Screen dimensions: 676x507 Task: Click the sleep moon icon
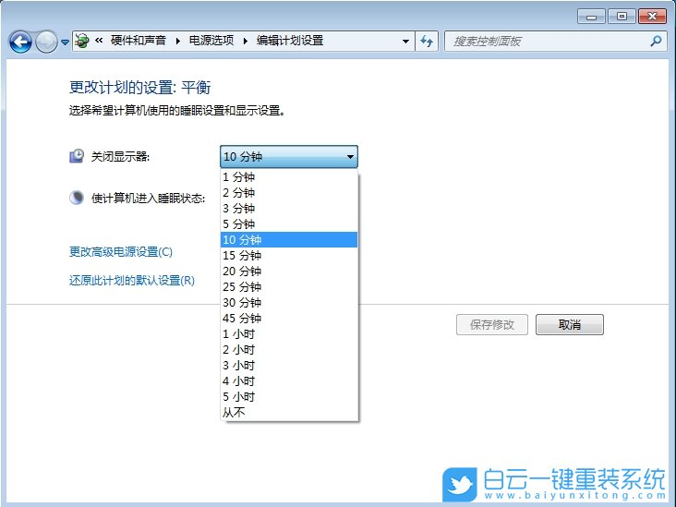[77, 198]
